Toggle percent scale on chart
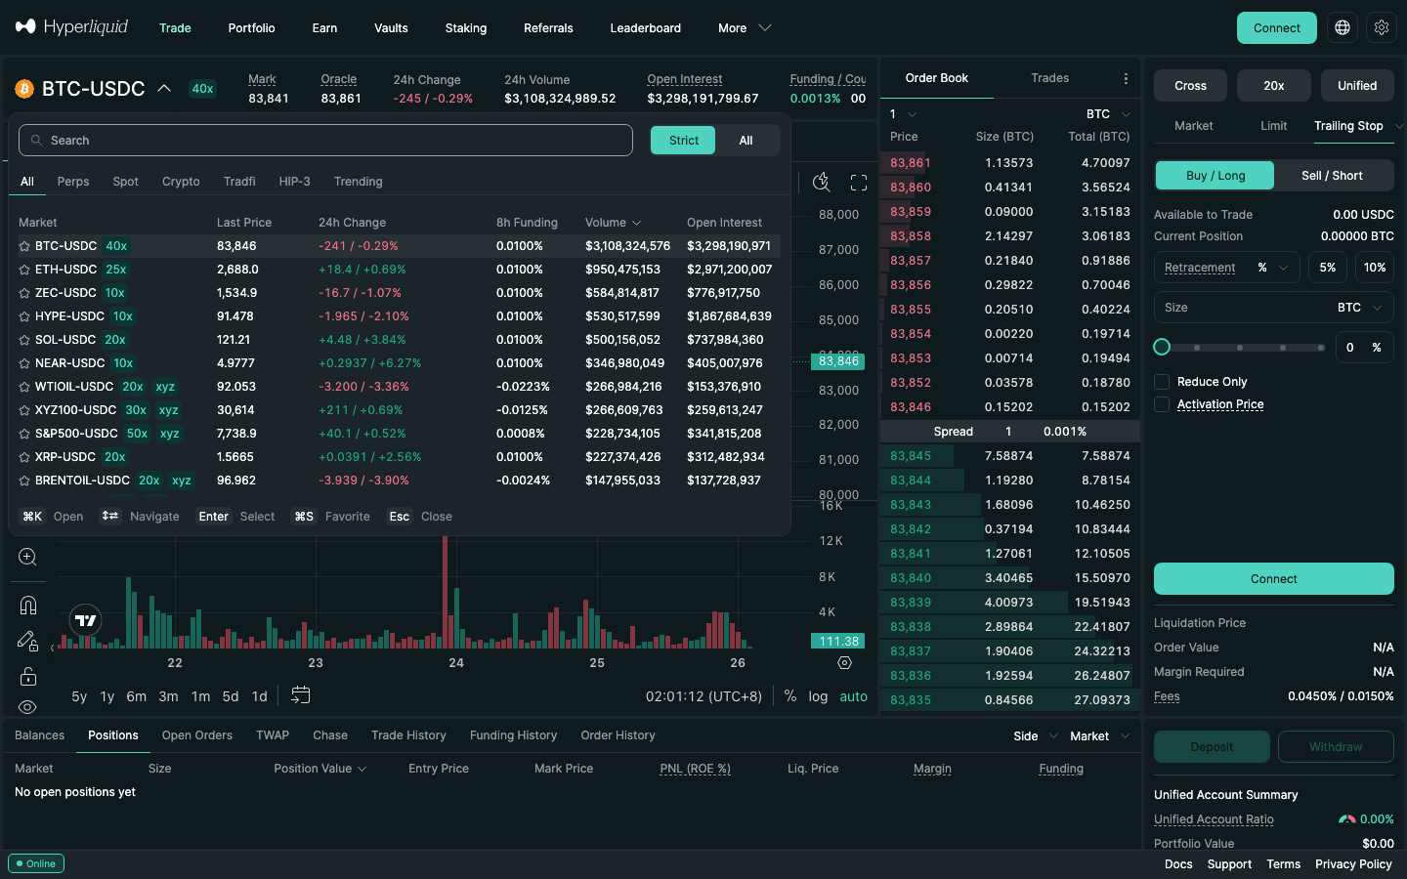1407x879 pixels. [x=789, y=696]
